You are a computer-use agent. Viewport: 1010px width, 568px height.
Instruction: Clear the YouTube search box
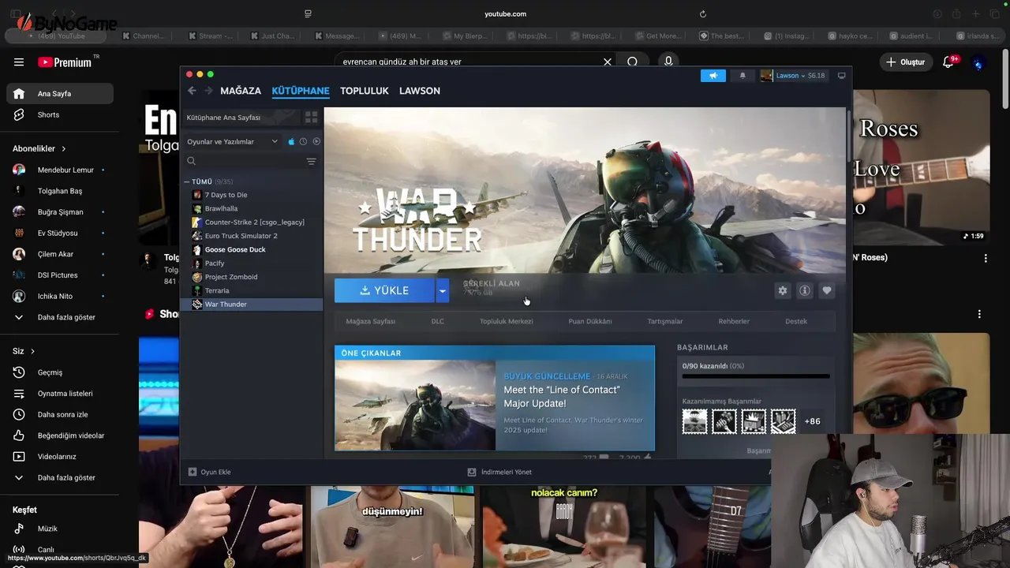(608, 62)
